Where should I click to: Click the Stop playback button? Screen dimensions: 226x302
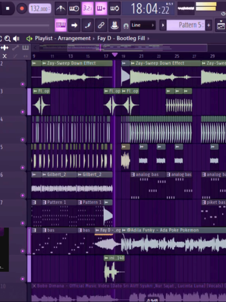7,8
